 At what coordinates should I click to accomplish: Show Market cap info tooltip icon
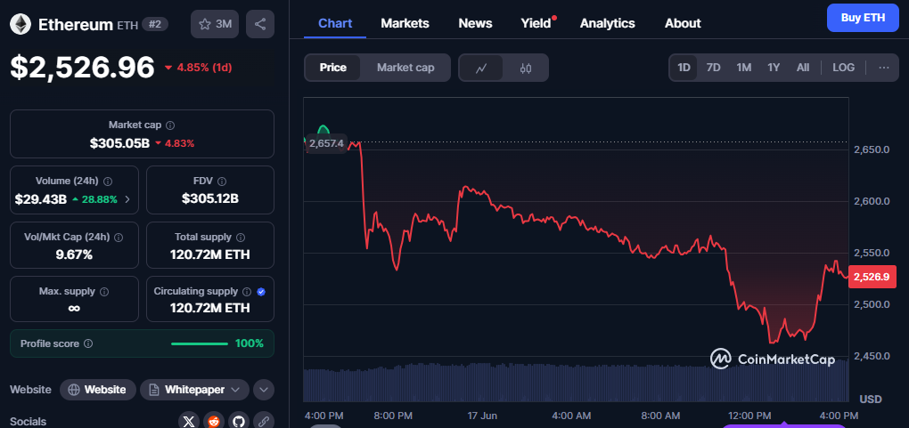pyautogui.click(x=170, y=125)
